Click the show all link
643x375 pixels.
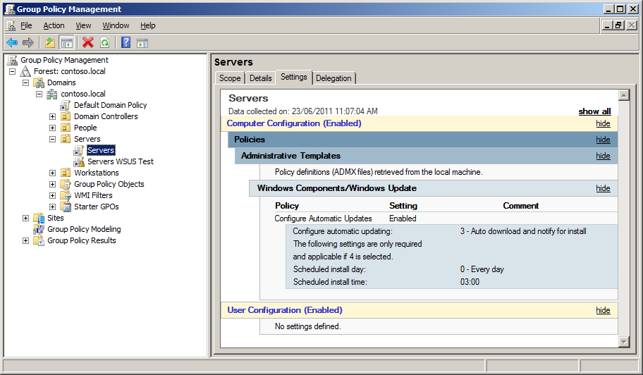point(594,111)
